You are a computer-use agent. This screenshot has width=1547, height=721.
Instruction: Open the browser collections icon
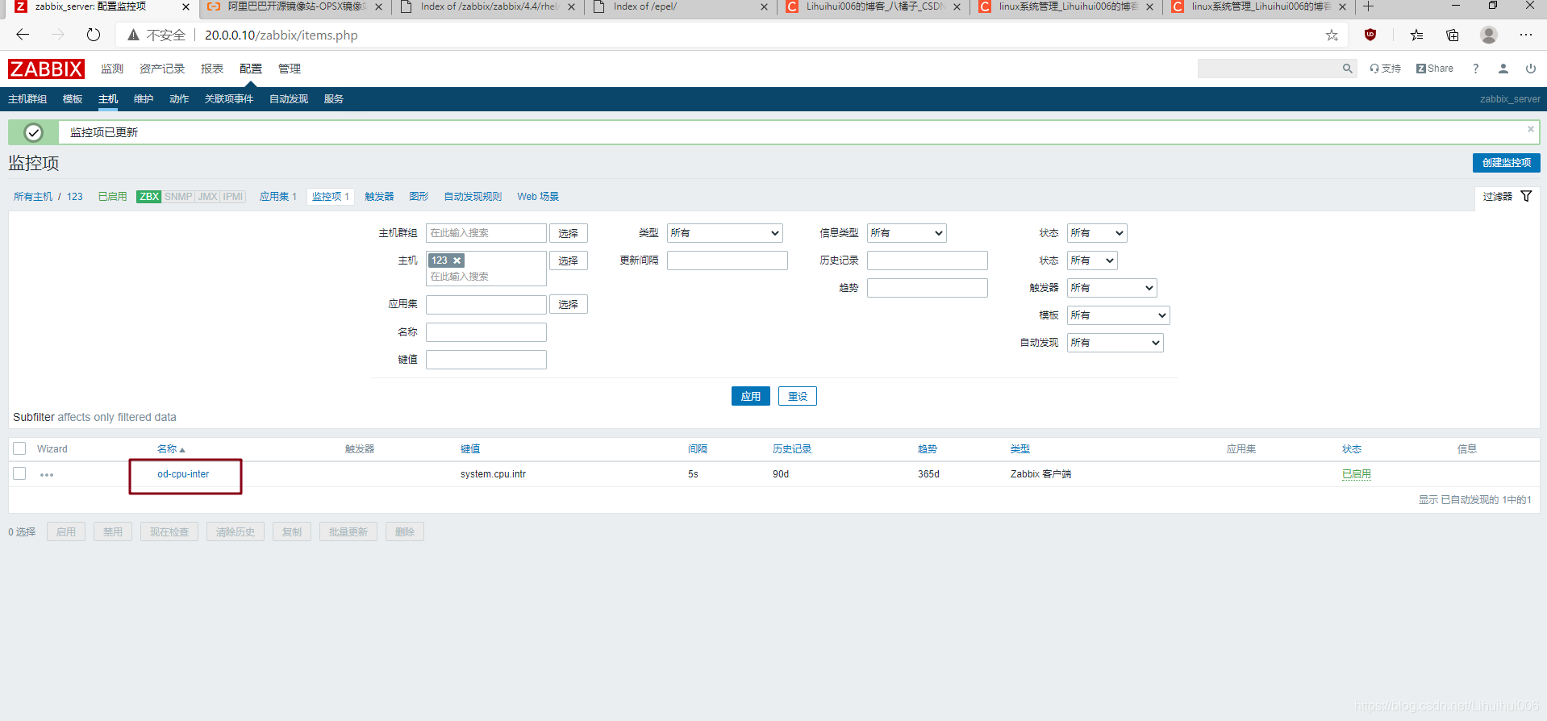tap(1452, 35)
